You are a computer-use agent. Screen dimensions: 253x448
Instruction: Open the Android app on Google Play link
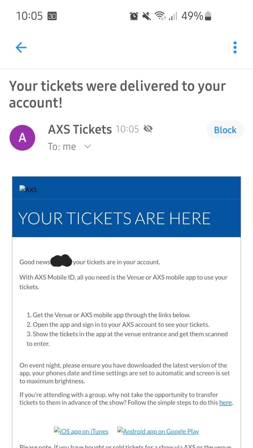pos(158,431)
